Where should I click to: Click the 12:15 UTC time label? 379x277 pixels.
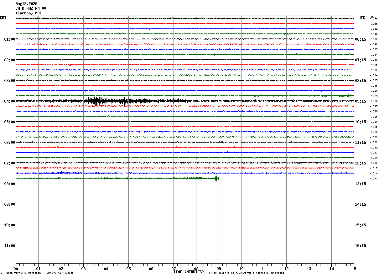point(361,163)
